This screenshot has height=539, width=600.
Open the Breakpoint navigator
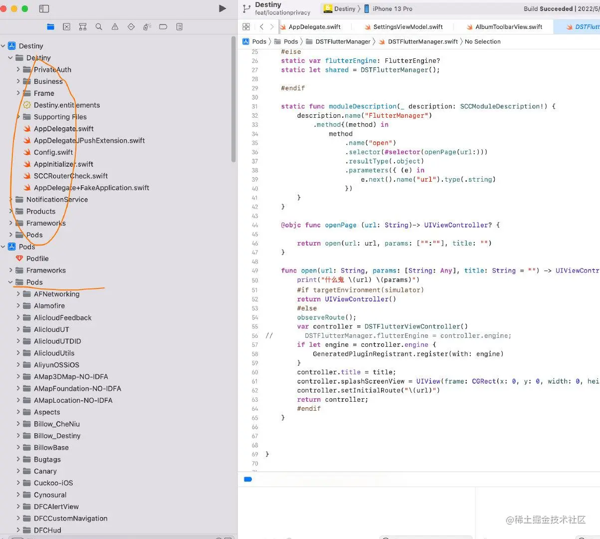[x=163, y=27]
